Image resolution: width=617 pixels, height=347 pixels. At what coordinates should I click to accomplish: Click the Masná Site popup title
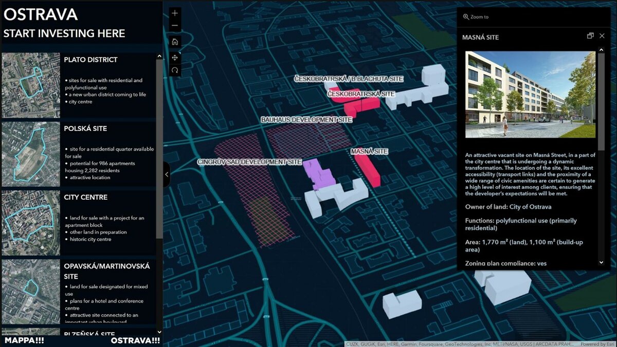click(480, 37)
